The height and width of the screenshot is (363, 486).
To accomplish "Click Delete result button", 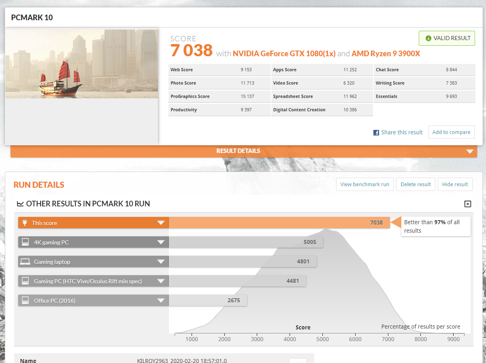I will click(416, 184).
